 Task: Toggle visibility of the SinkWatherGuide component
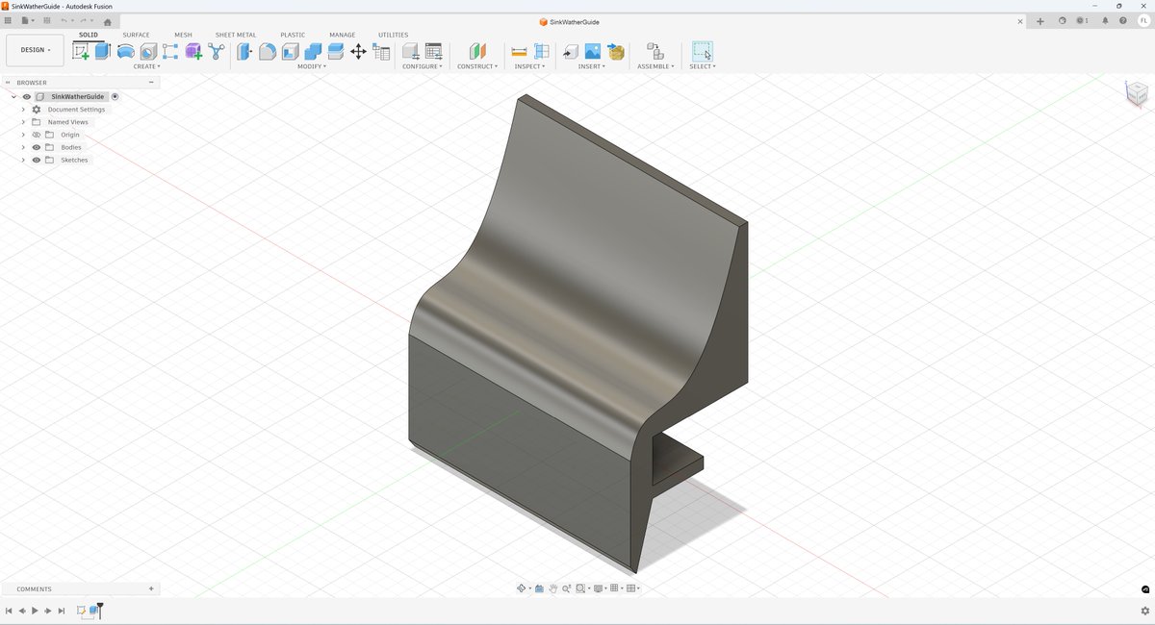click(x=26, y=96)
